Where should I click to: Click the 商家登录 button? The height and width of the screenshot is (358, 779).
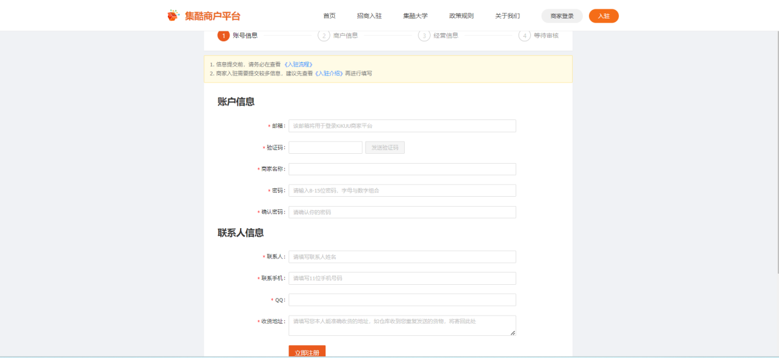tap(562, 16)
